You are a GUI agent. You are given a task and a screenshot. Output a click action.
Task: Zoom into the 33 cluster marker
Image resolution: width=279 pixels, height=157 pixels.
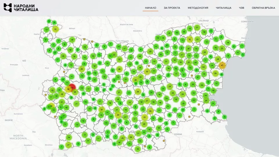pos(145,117)
